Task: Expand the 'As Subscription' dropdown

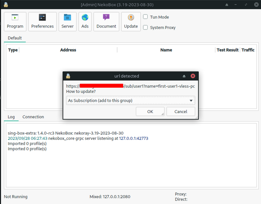Action: click(130, 101)
